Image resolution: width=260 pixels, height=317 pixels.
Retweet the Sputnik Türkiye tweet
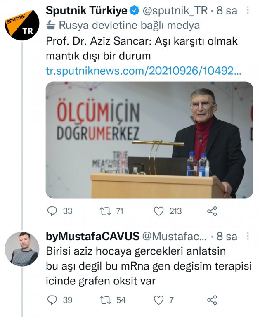(x=105, y=211)
